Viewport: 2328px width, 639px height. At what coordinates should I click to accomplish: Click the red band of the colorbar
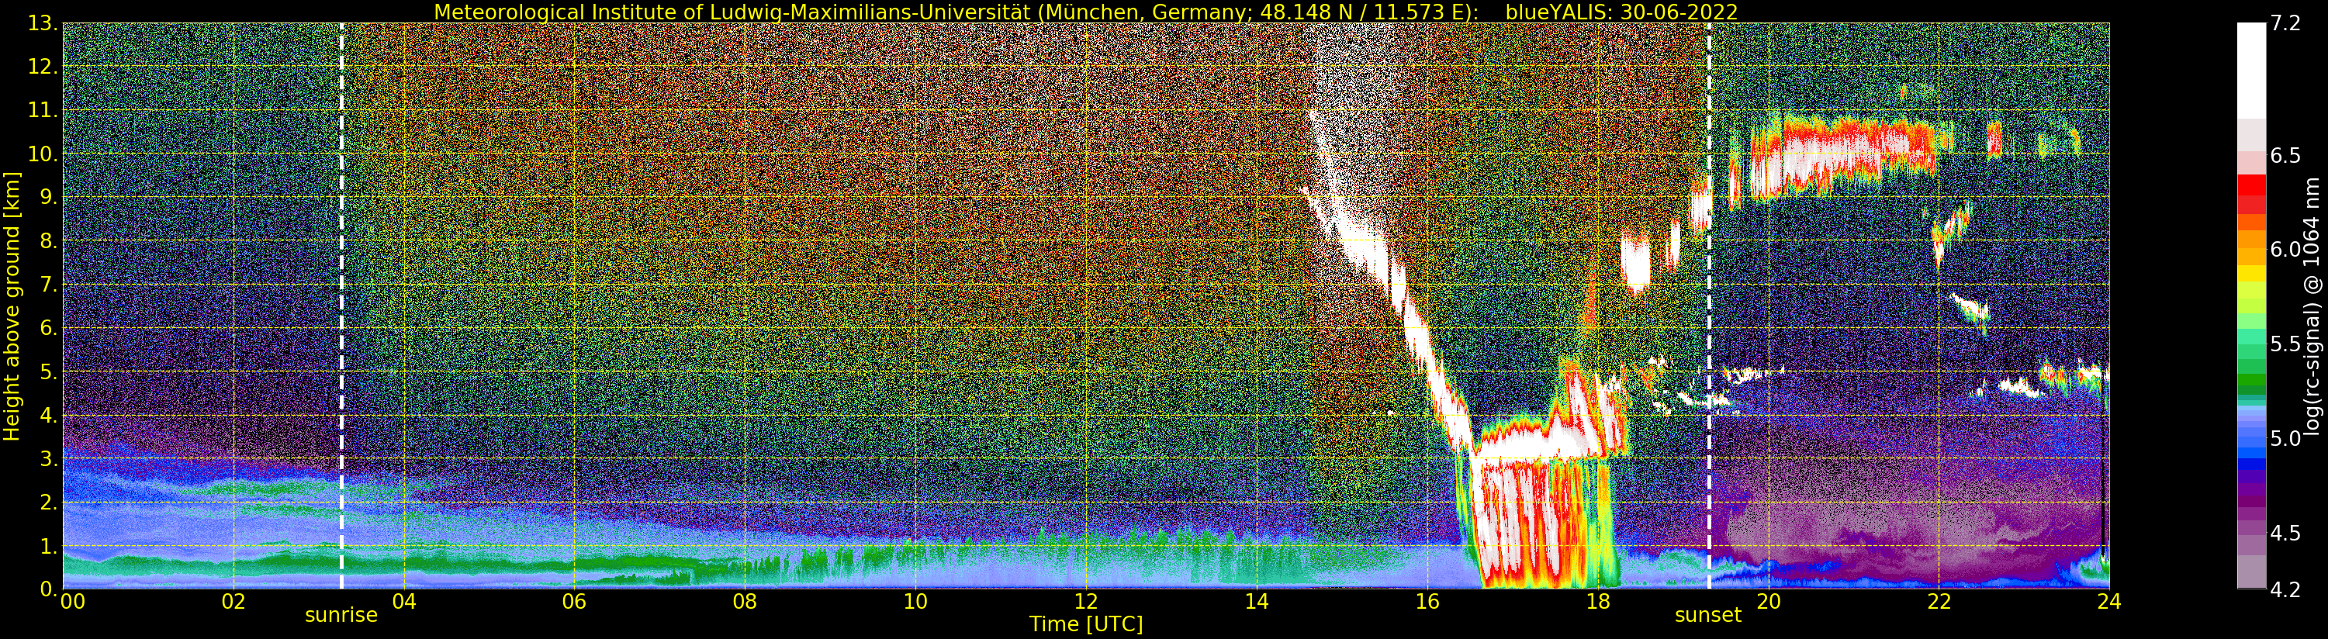tap(2251, 193)
